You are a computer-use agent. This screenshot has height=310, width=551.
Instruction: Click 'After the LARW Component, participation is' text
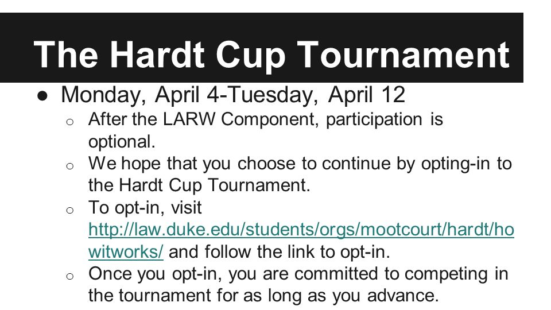(266, 119)
